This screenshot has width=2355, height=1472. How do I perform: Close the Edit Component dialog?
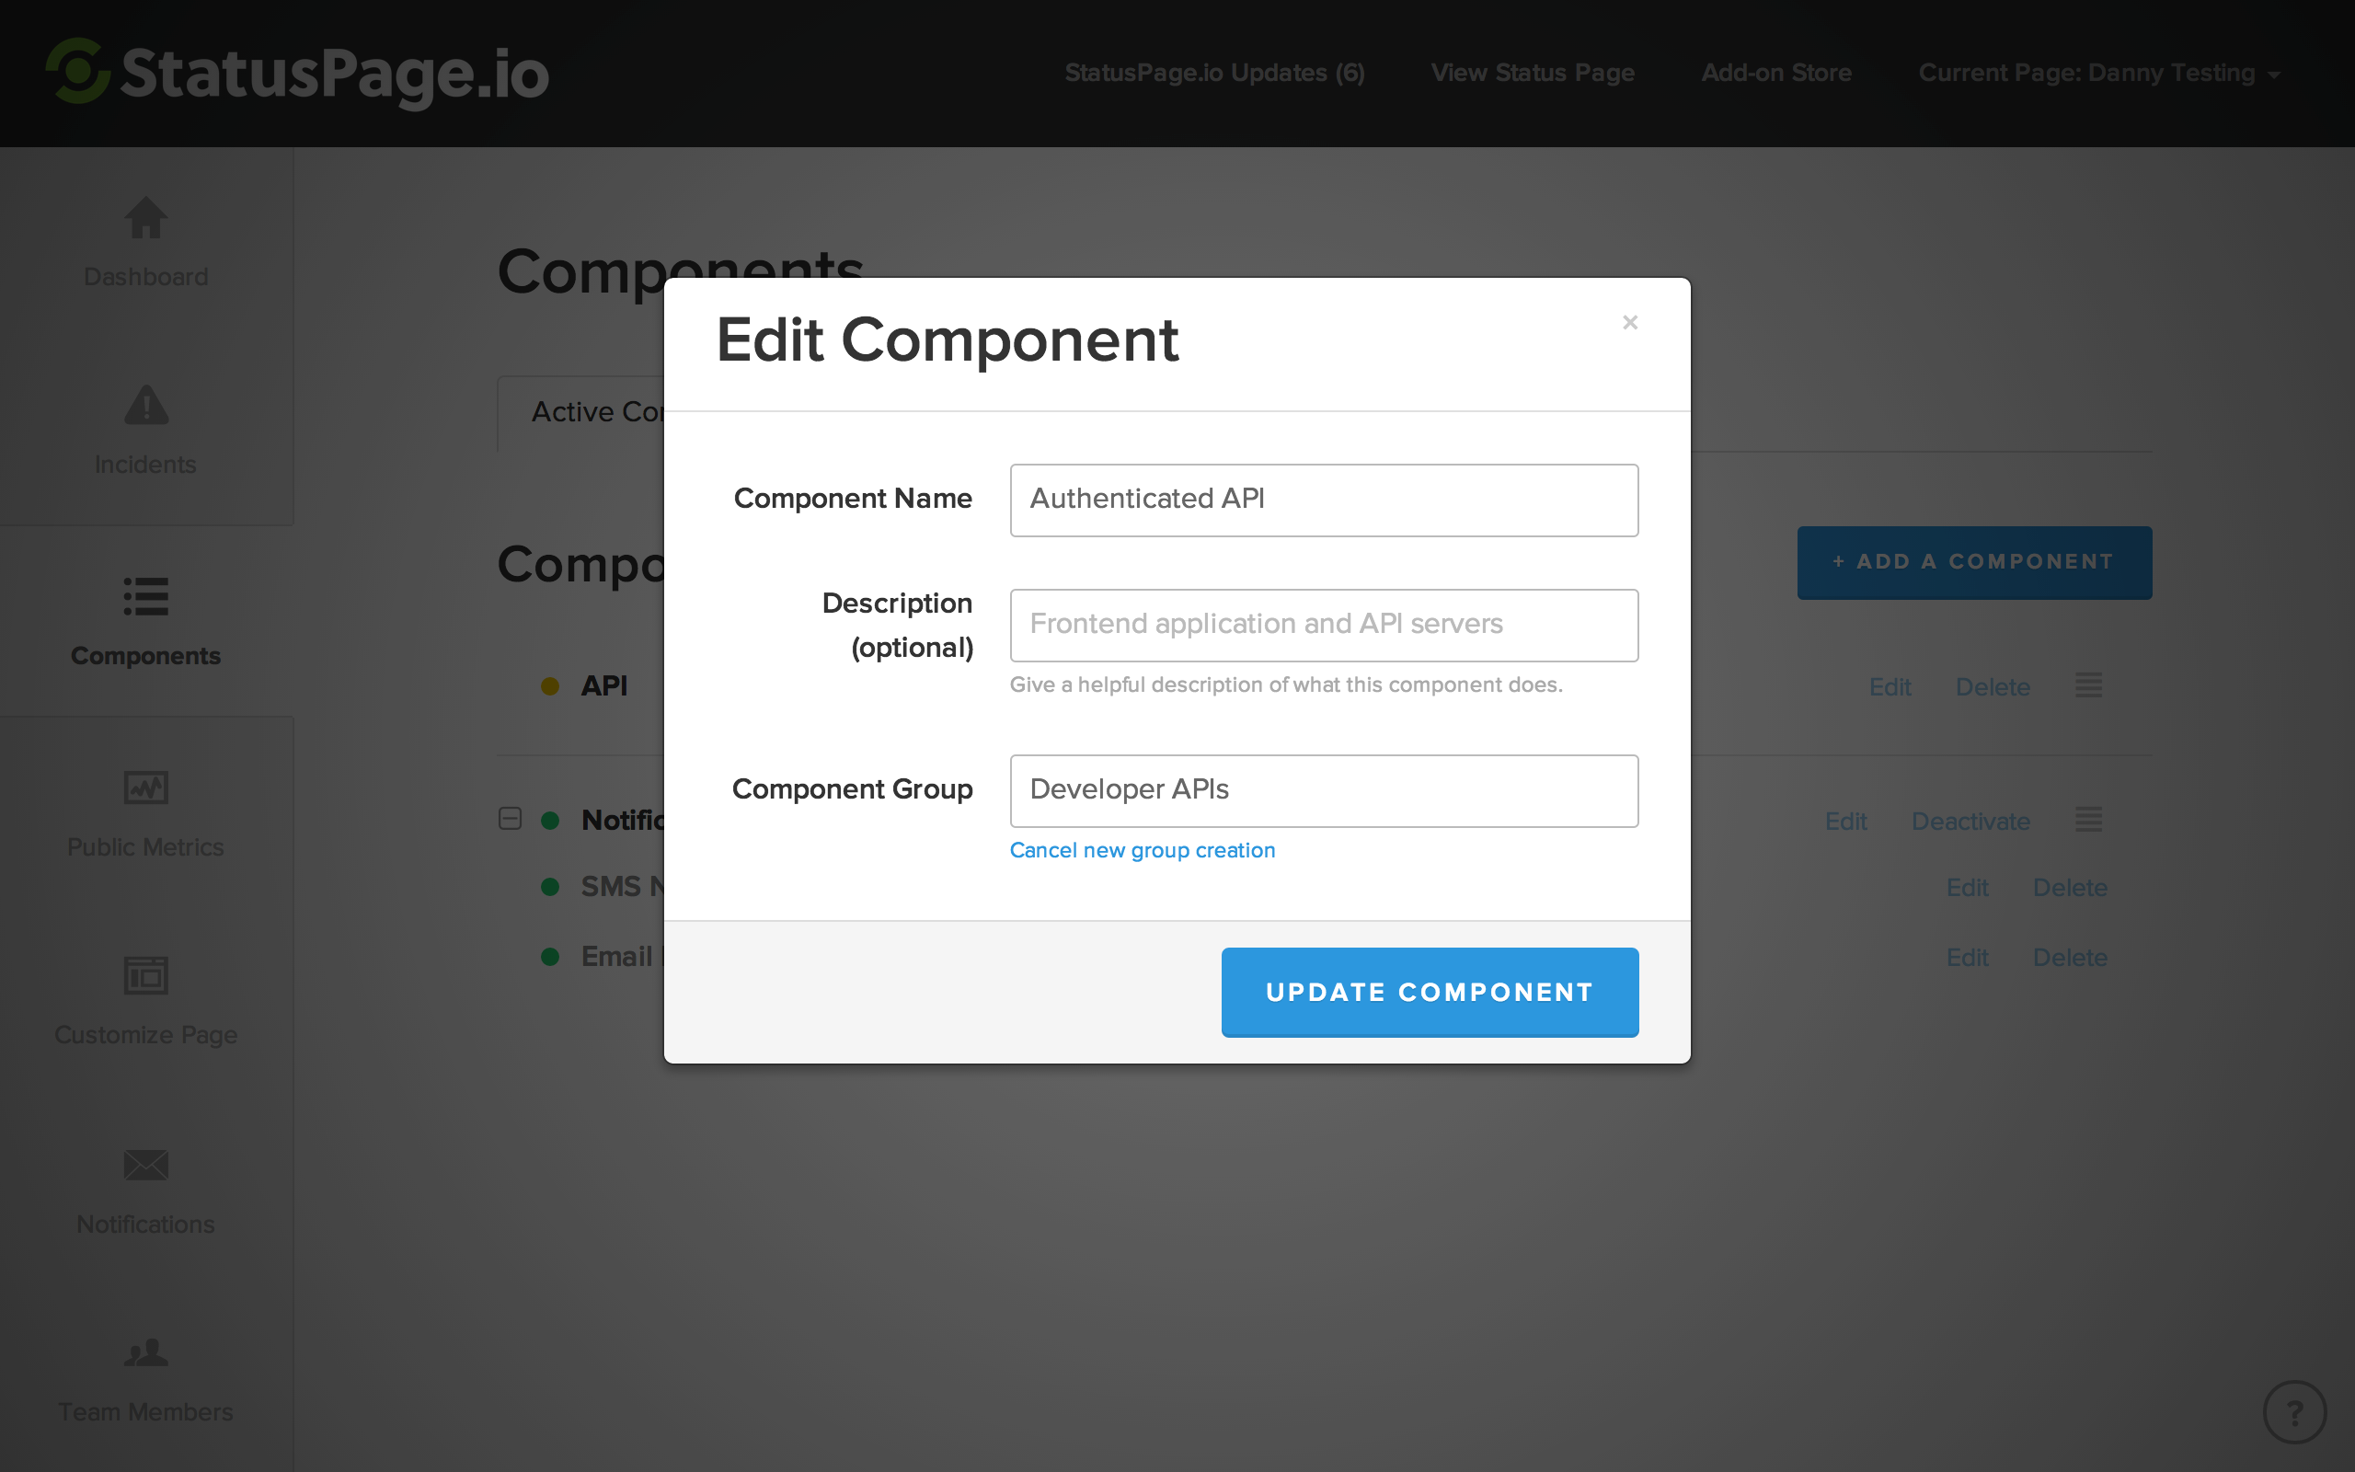(1630, 322)
